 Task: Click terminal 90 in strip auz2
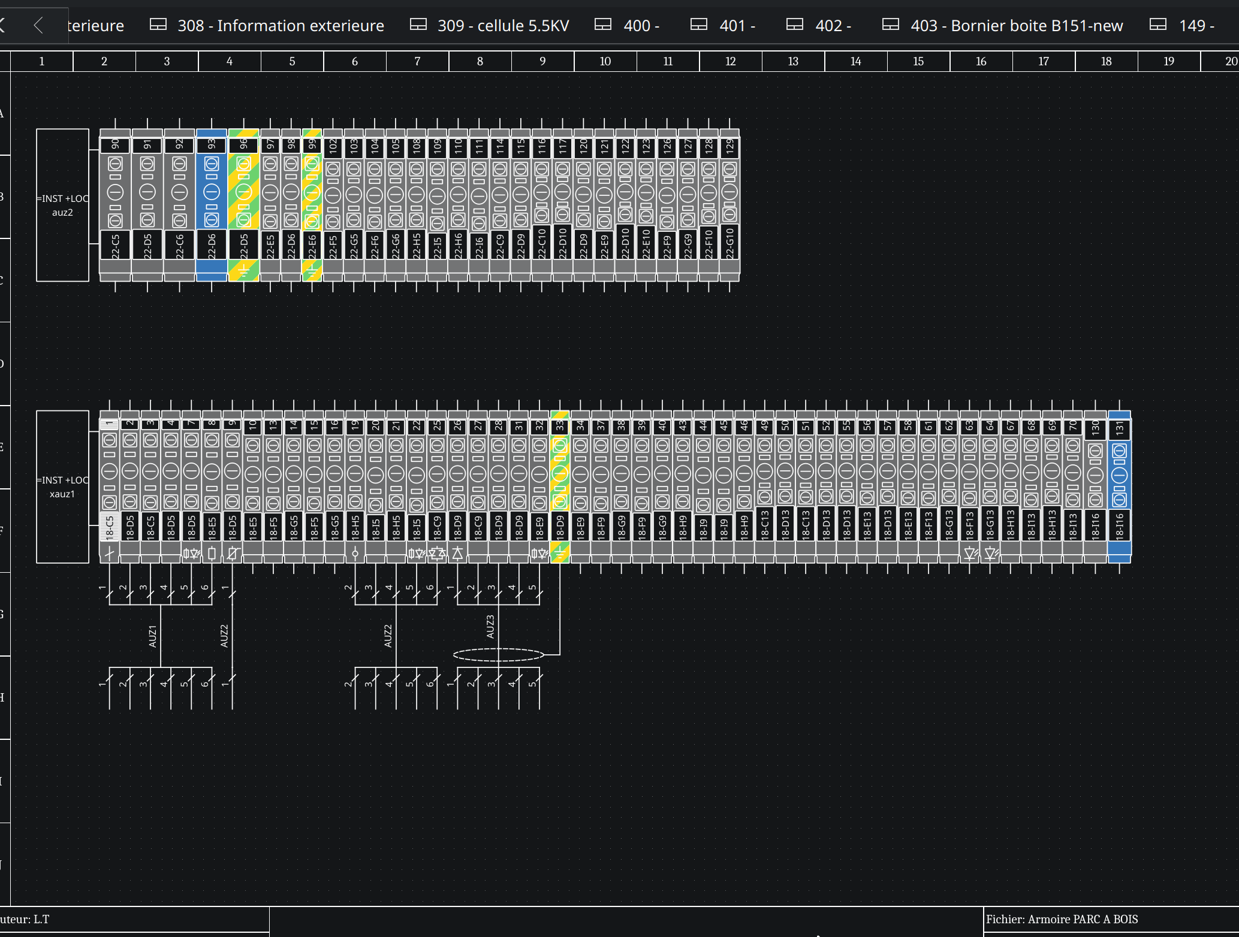tap(115, 205)
